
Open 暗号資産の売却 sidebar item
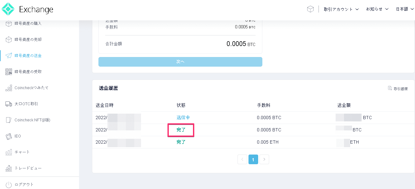click(x=28, y=40)
